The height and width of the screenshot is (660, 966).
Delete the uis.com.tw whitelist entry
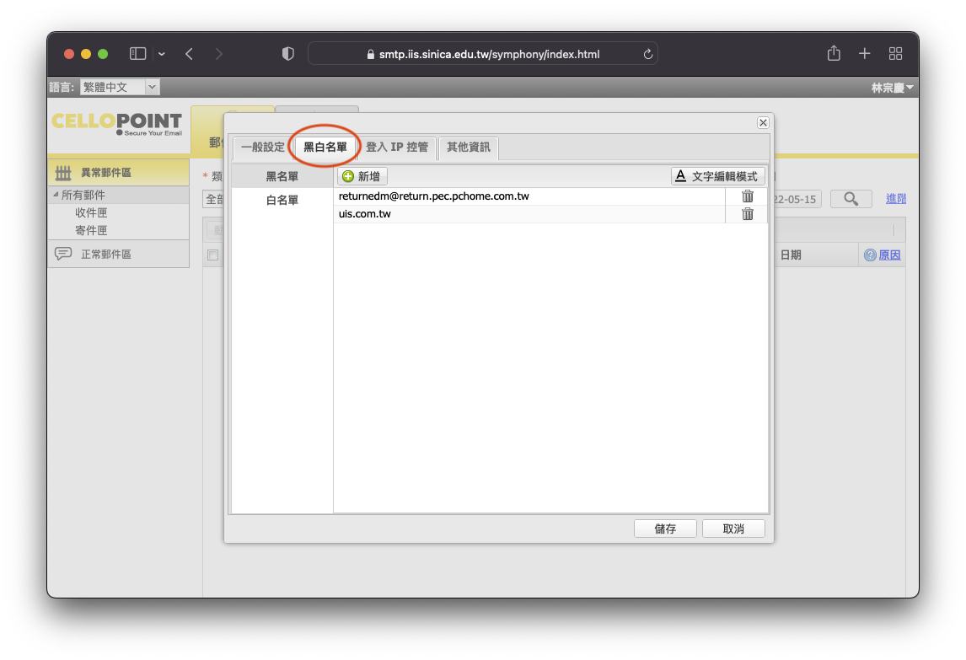[x=748, y=214]
